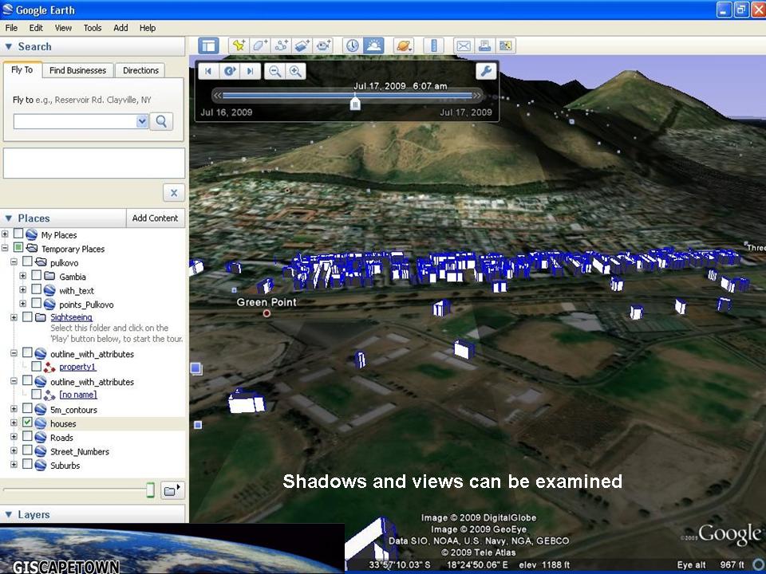Add a polygon from the toolbar

point(260,46)
